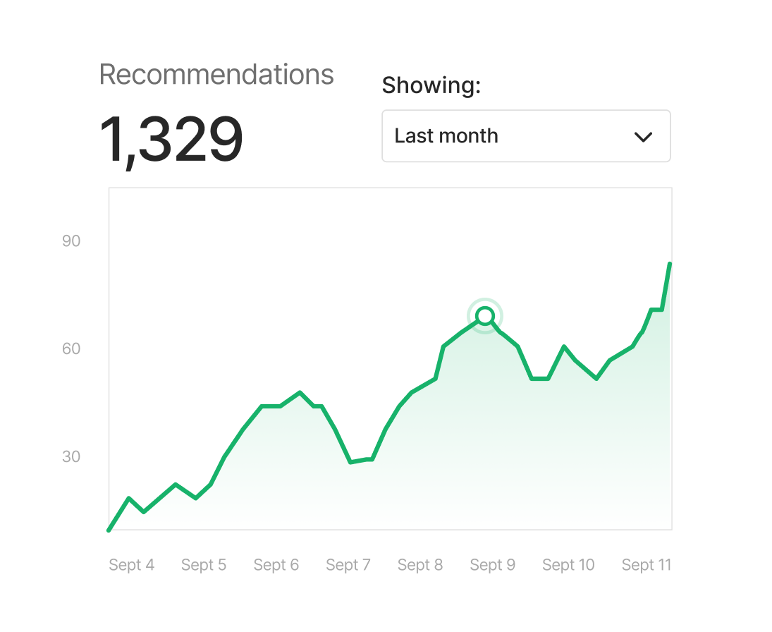Click the Recommendations heading
Screen dimensions: 772x632
click(216, 75)
